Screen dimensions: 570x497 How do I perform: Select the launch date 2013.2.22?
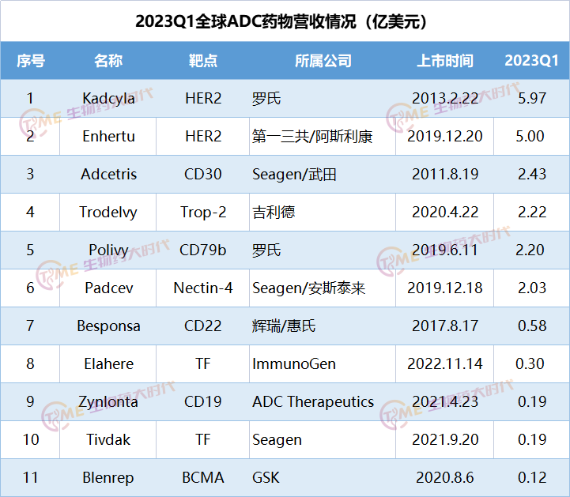pyautogui.click(x=445, y=99)
